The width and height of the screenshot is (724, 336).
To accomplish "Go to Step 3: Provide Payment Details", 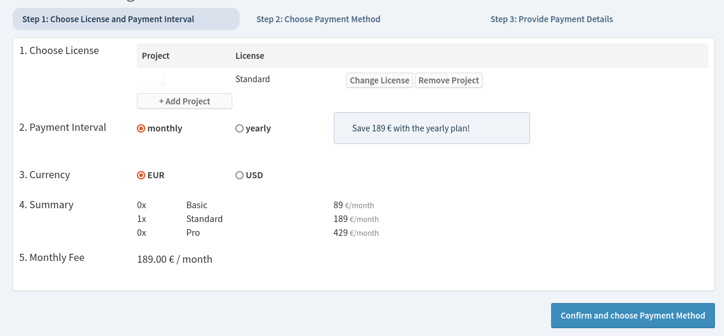I will tap(552, 19).
